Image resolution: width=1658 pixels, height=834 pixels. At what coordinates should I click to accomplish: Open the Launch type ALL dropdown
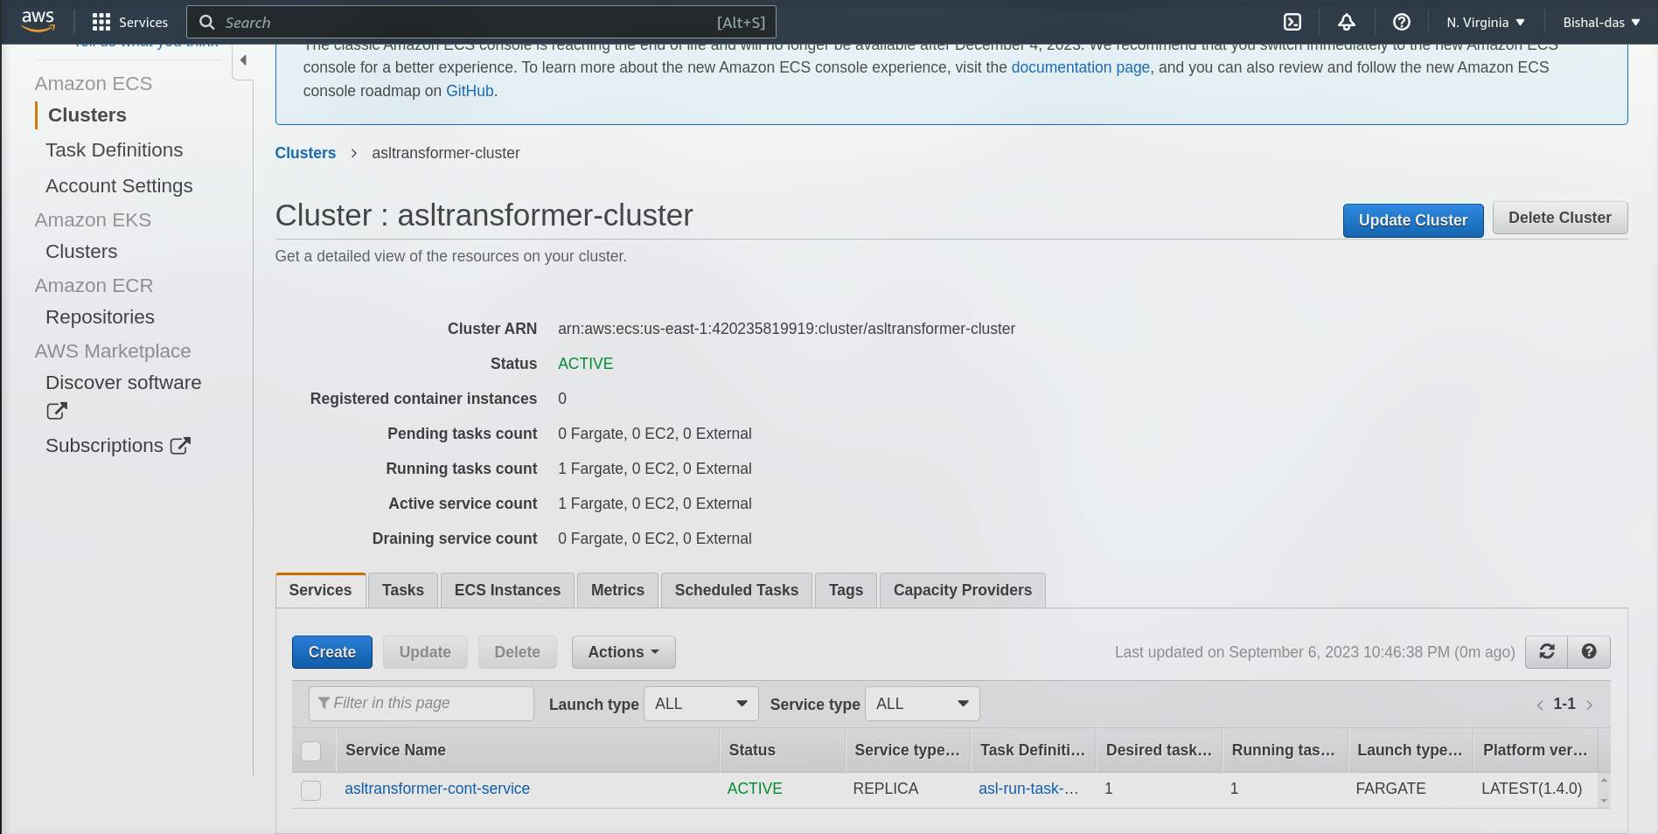click(x=700, y=704)
